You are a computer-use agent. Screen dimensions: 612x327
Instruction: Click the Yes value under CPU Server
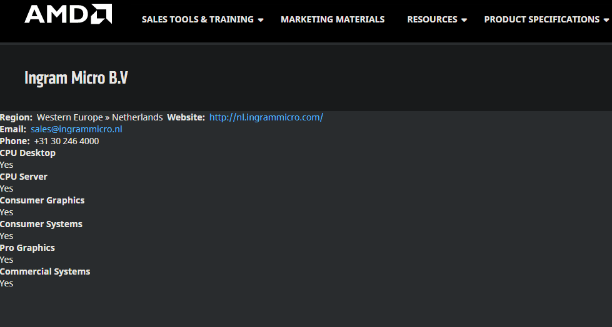pos(7,188)
